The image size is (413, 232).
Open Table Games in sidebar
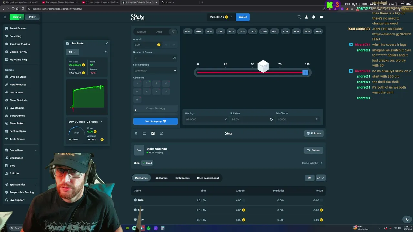[x=17, y=139]
